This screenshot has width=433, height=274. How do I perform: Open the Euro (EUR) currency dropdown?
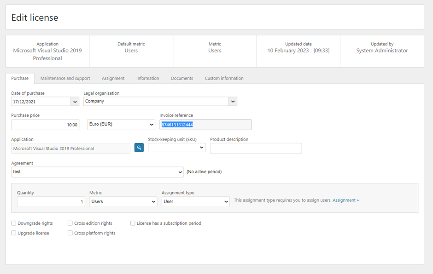[121, 124]
